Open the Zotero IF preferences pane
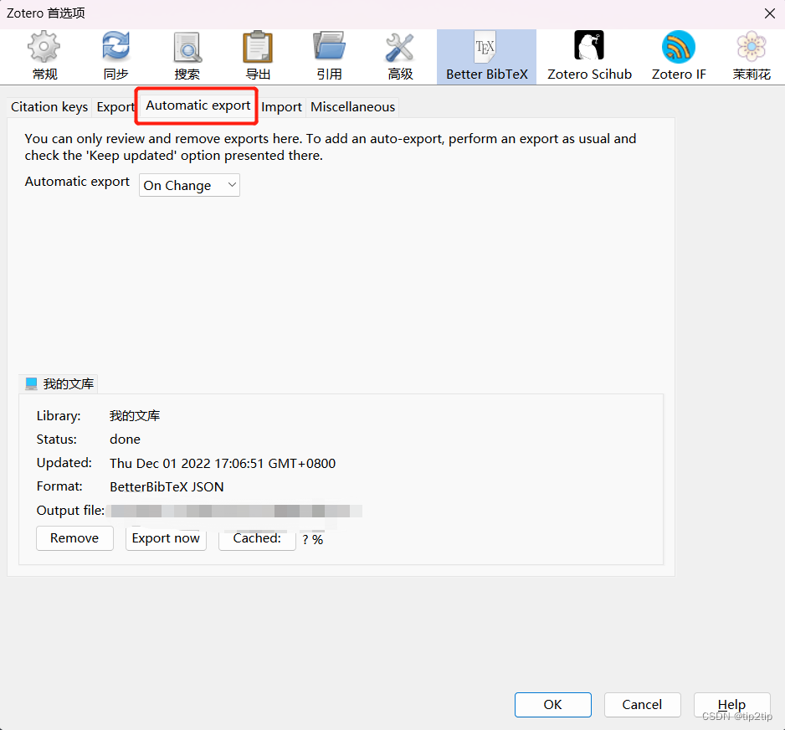Image resolution: width=785 pixels, height=730 pixels. (679, 56)
